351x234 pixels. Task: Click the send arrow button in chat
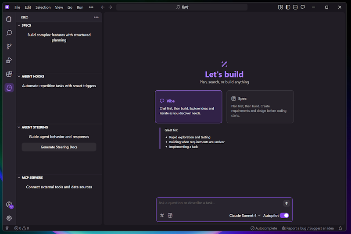tap(286, 203)
